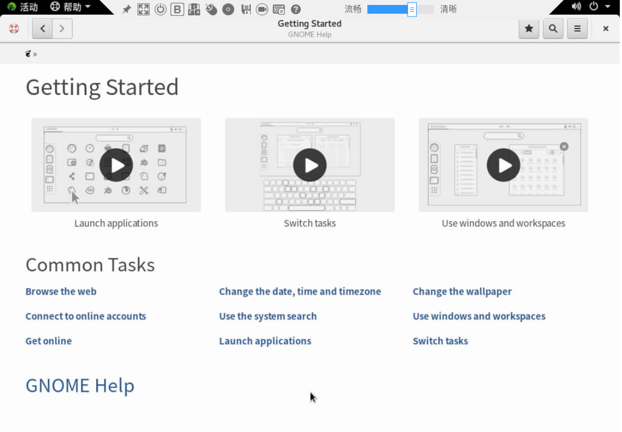Go back using the left arrow button

(x=42, y=29)
